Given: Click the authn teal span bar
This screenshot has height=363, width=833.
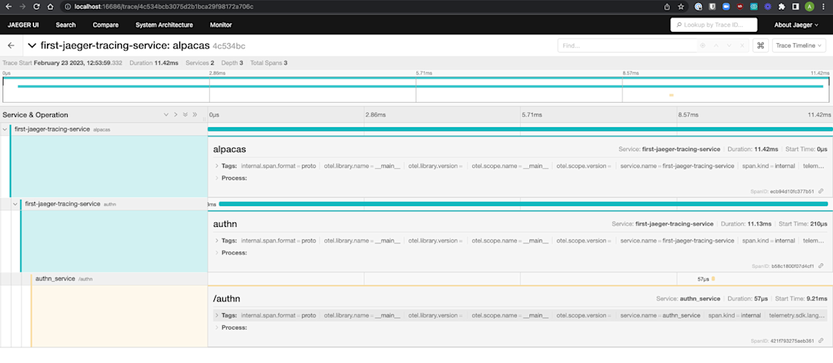Looking at the screenshot, I should click(x=524, y=204).
